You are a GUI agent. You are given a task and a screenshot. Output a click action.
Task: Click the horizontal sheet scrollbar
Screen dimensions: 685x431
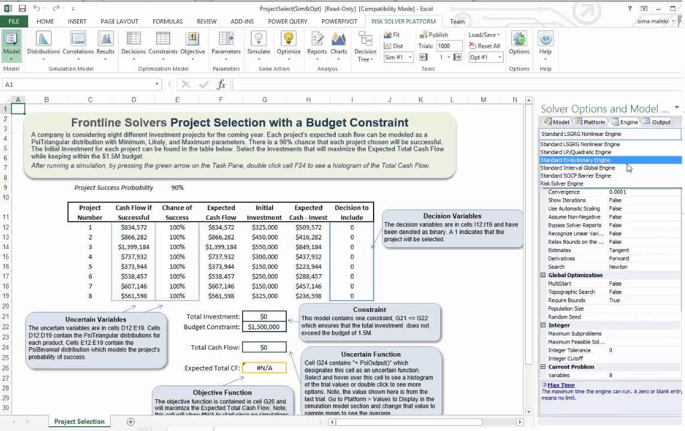coord(409,422)
